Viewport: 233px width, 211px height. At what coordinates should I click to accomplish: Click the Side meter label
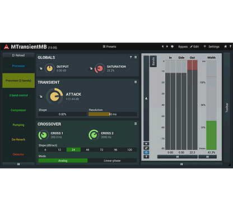(181, 58)
